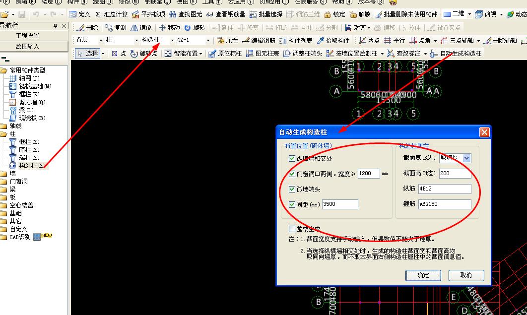Select 点 point drawing tool
This screenshot has height=315, width=527.
[119, 54]
